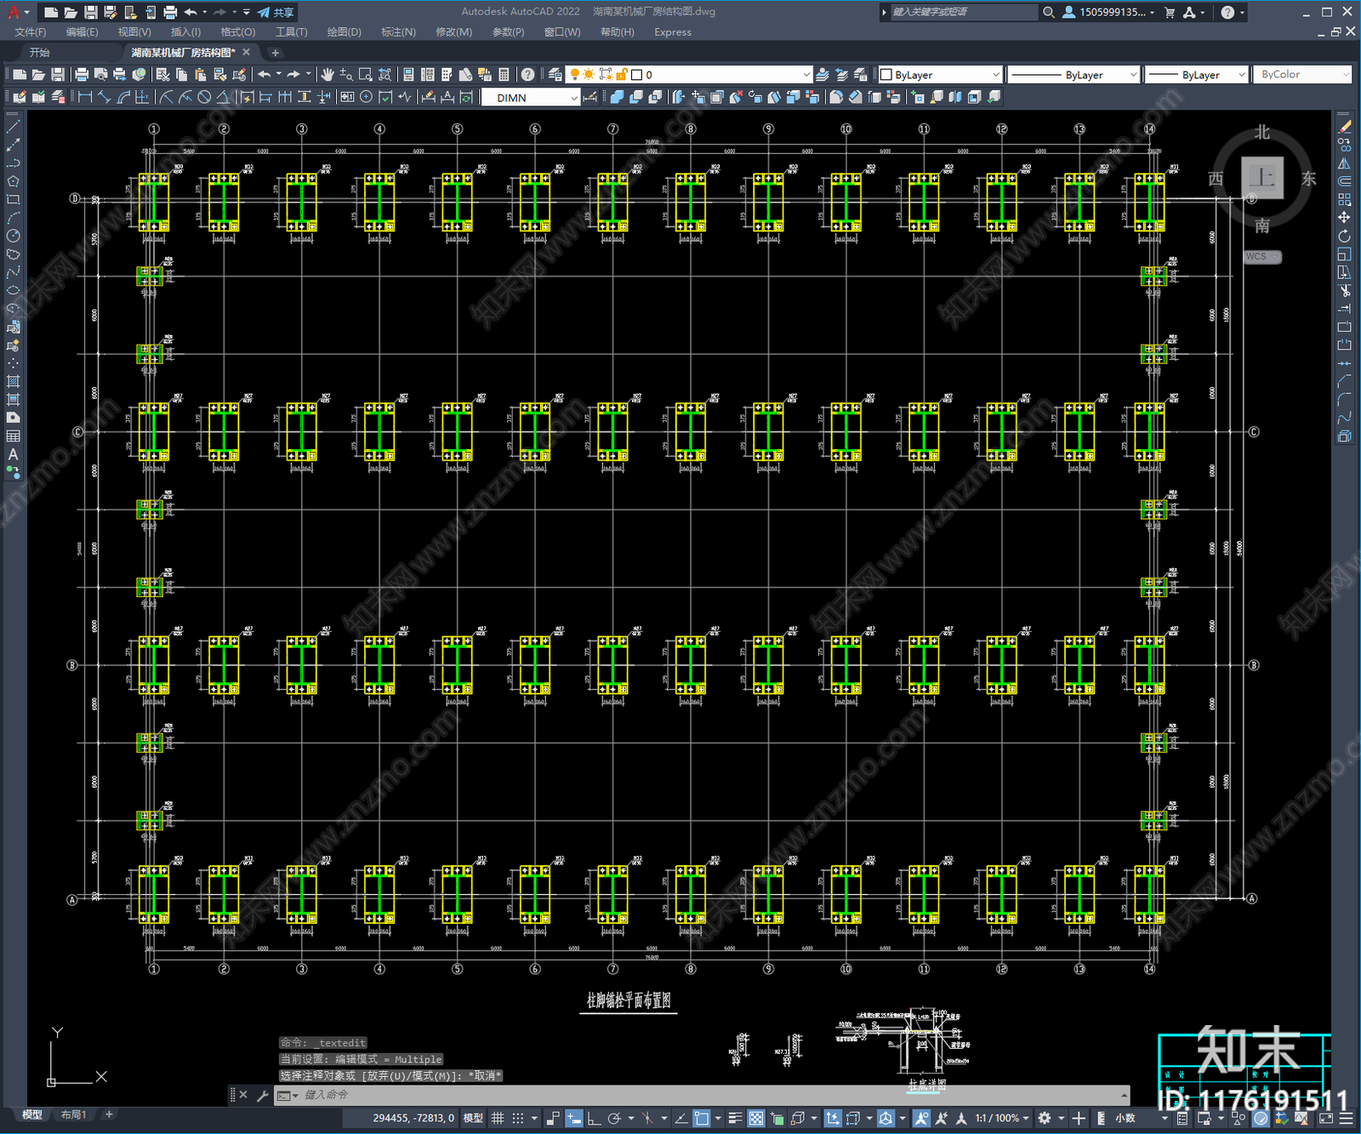
Task: Toggle snap mode dots in status bar
Action: point(517,1118)
